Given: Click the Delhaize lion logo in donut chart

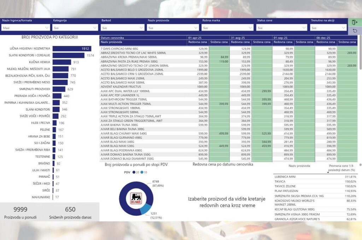Looking at the screenshot, I should (136, 198).
